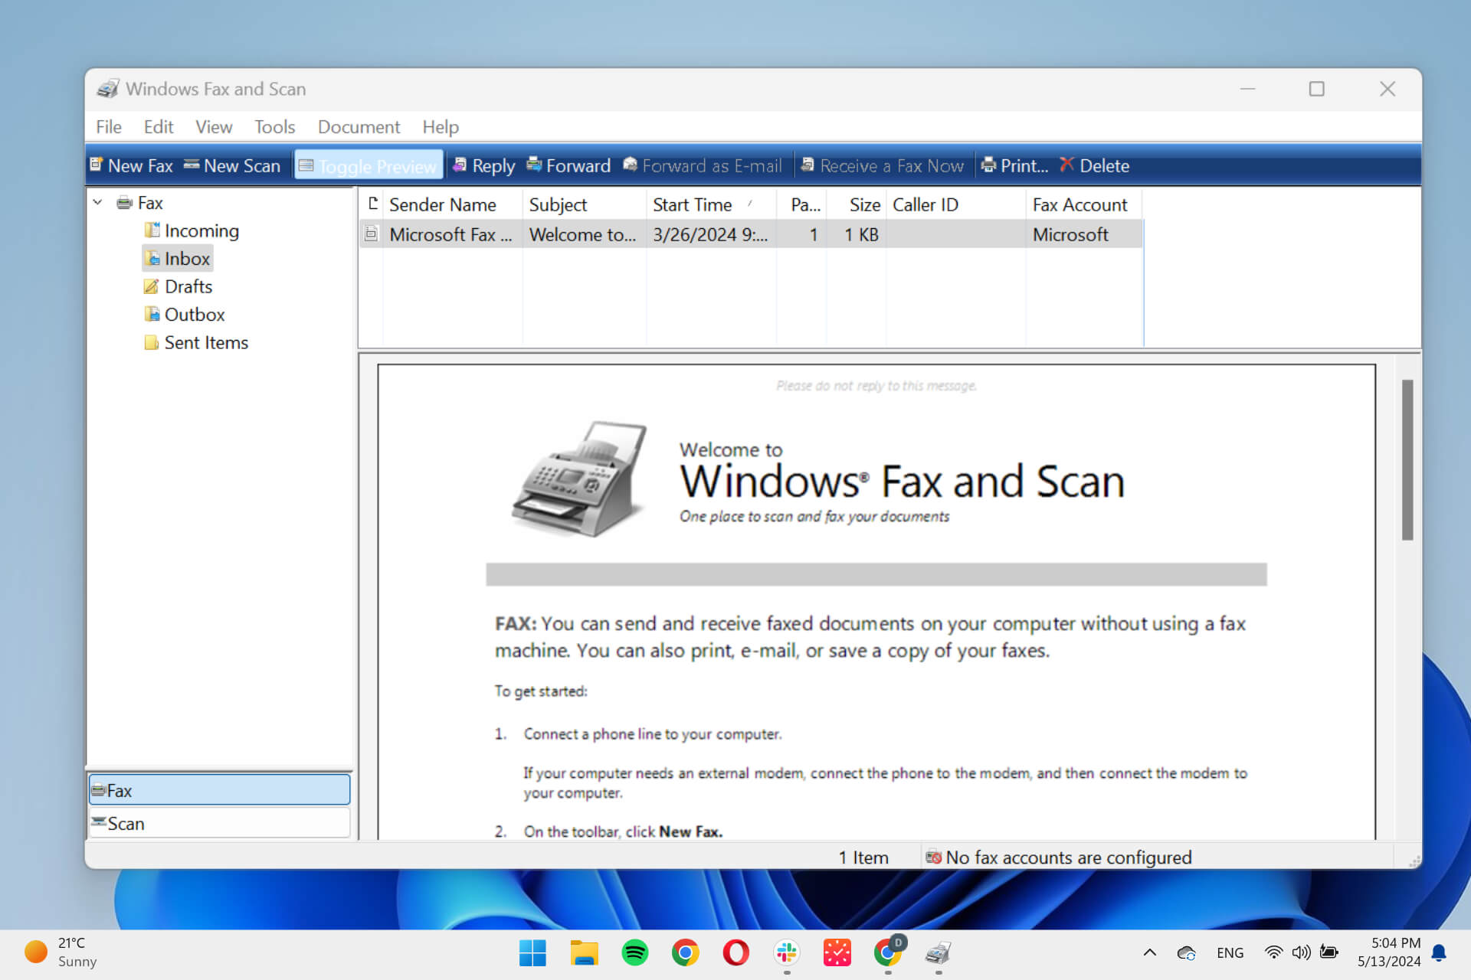
Task: Sort messages by the Start Time column
Action: tap(693, 204)
